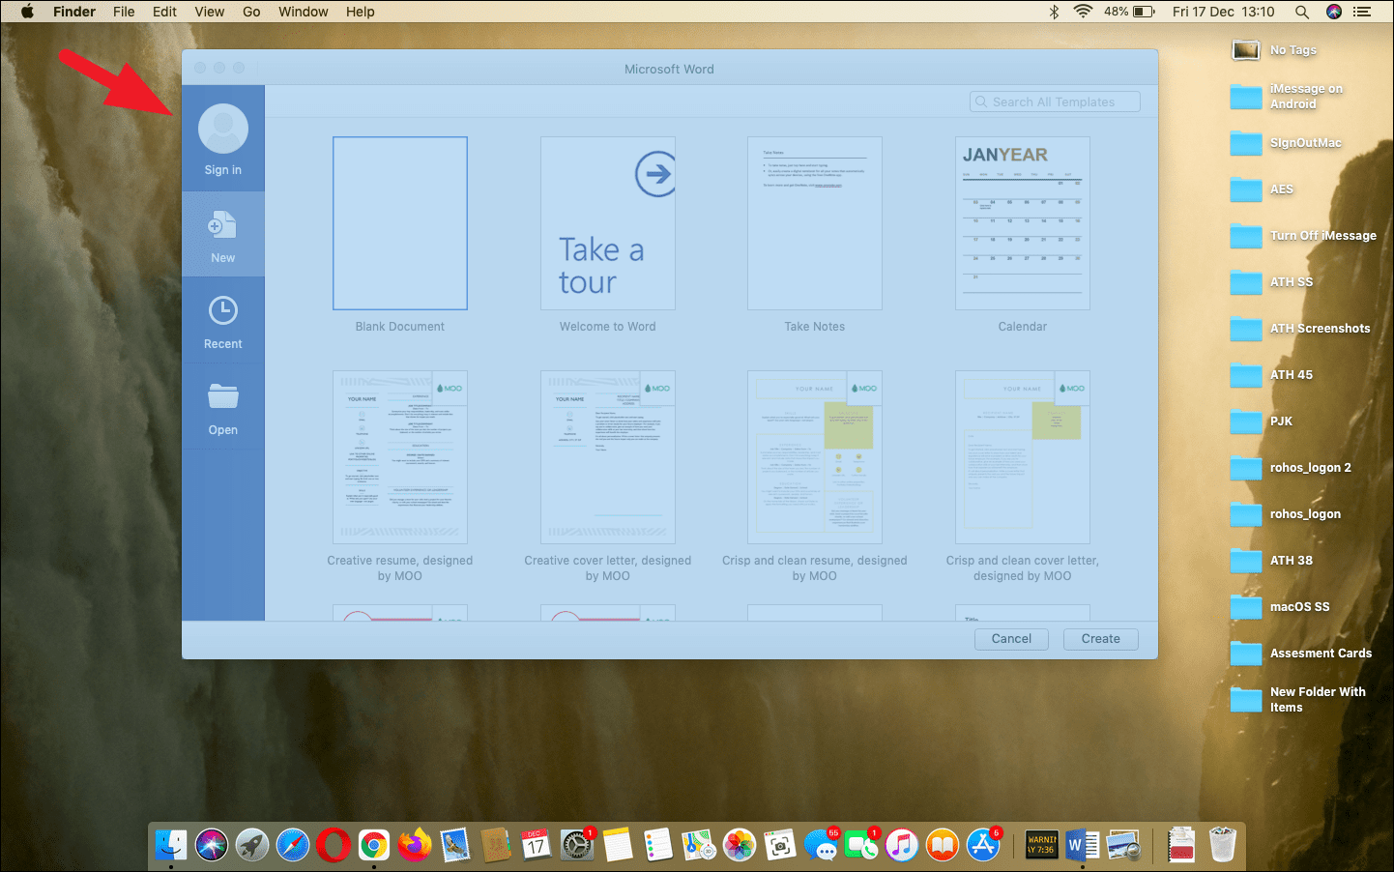Pick Crisp and clean resume template
This screenshot has height=872, width=1394.
(x=815, y=457)
